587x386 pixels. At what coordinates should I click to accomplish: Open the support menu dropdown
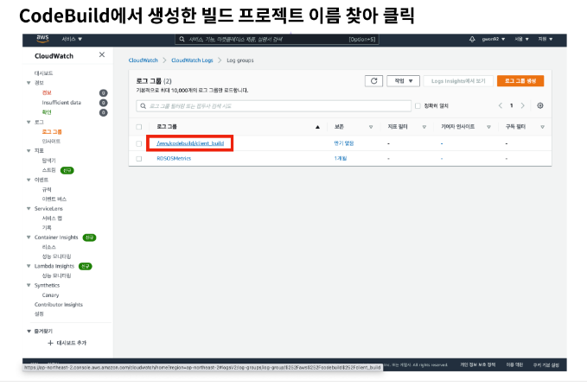pyautogui.click(x=545, y=39)
